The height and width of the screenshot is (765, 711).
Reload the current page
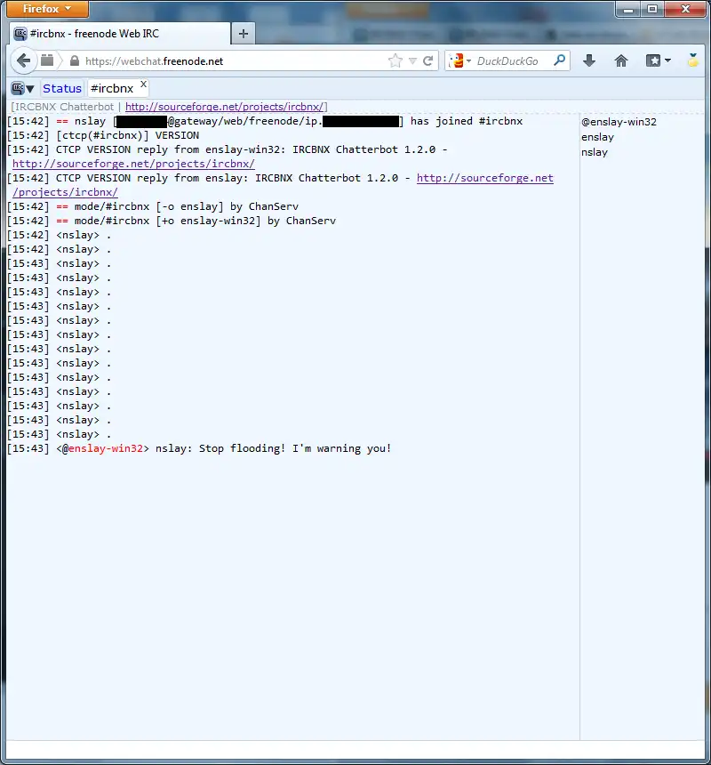[x=427, y=61]
